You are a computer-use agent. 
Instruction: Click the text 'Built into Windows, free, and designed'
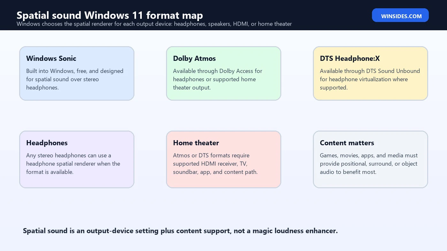pos(75,71)
